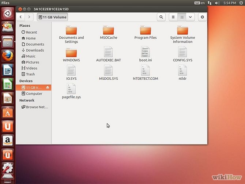This screenshot has height=184, width=245.
Task: Select the Program Files folder
Action: 146,33
